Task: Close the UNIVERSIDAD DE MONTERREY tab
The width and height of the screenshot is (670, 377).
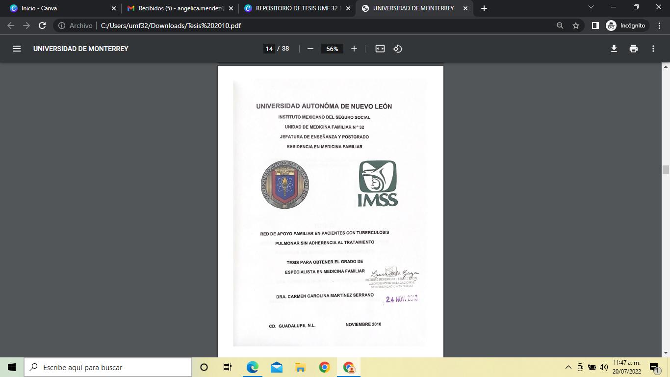Action: click(465, 8)
